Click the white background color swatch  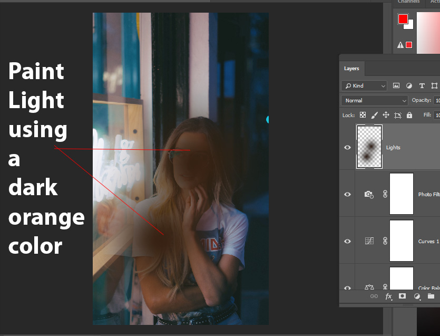coord(410,26)
